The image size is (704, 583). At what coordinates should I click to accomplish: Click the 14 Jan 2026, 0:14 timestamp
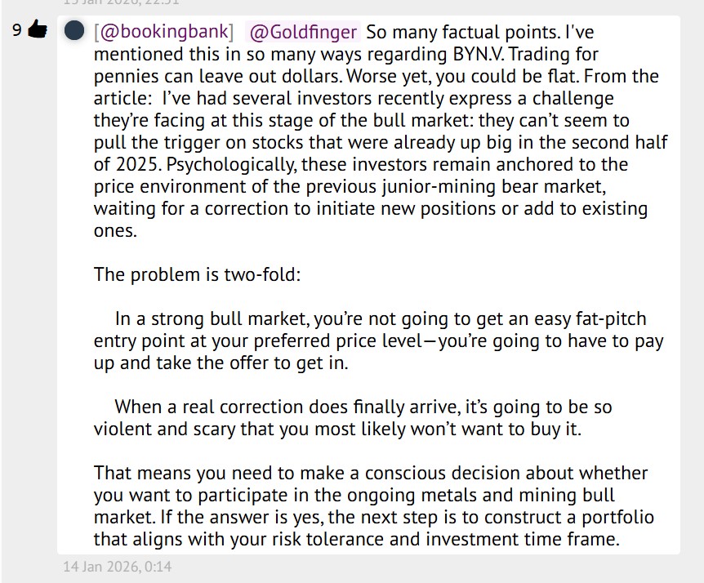(x=118, y=566)
